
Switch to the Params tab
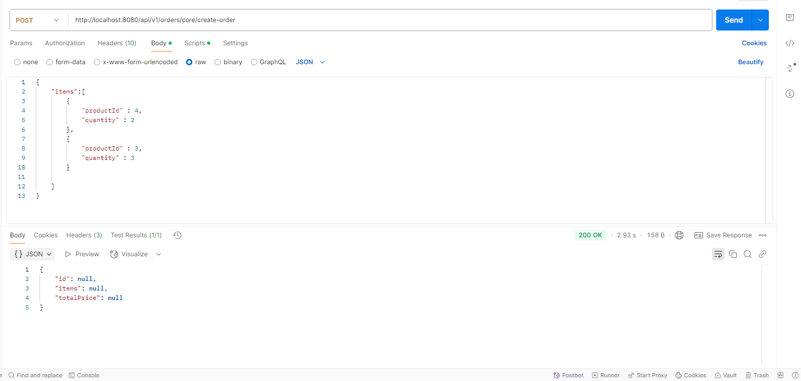21,43
